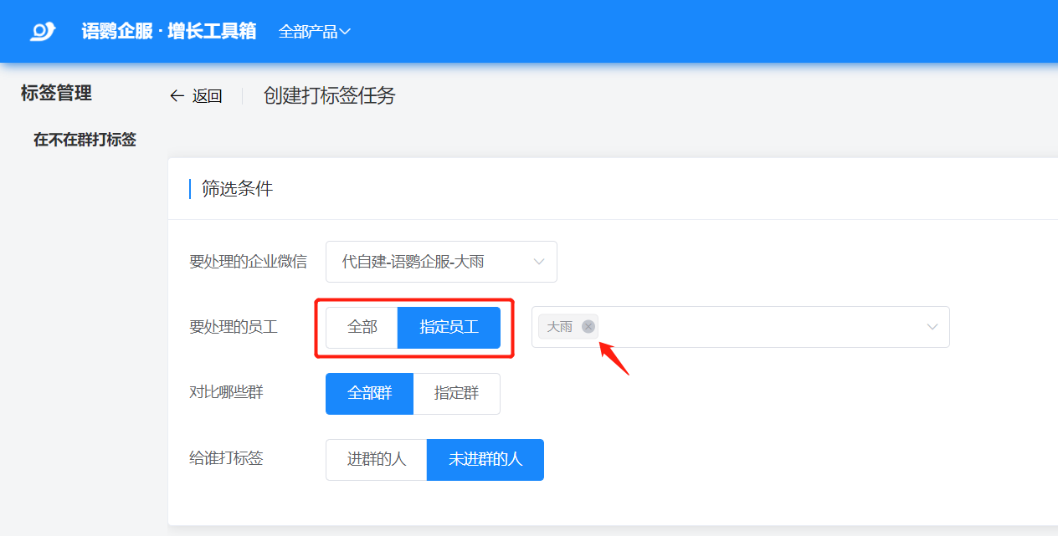Select 全部群 for group comparison
This screenshot has height=536, width=1058.
click(369, 393)
